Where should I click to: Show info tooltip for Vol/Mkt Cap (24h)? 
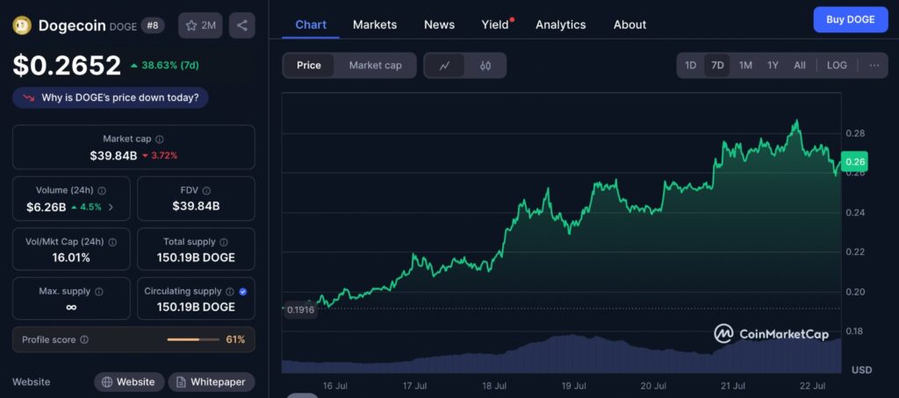coord(112,242)
